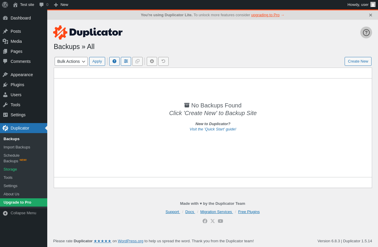Open Duplicator Tools submenu
Viewport: 378px width, 247px height.
24,178
